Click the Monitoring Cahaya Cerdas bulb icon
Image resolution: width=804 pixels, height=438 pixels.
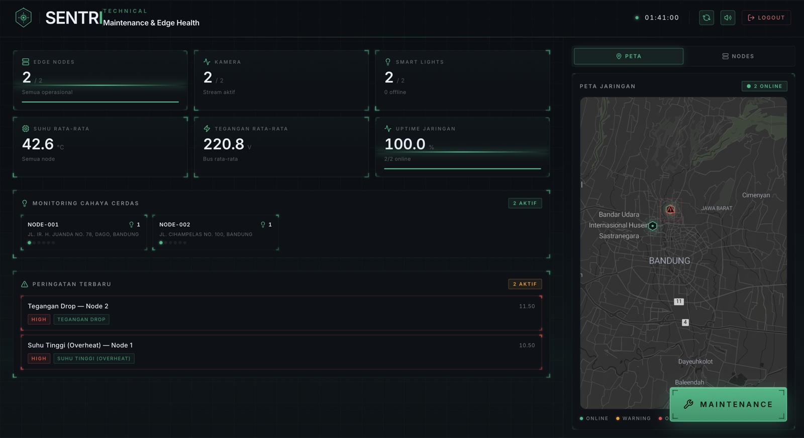(x=25, y=203)
